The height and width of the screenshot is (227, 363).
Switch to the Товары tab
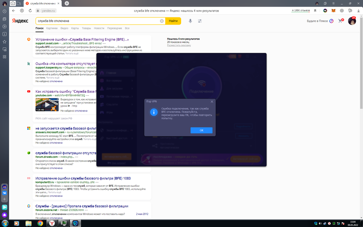pos(86,28)
